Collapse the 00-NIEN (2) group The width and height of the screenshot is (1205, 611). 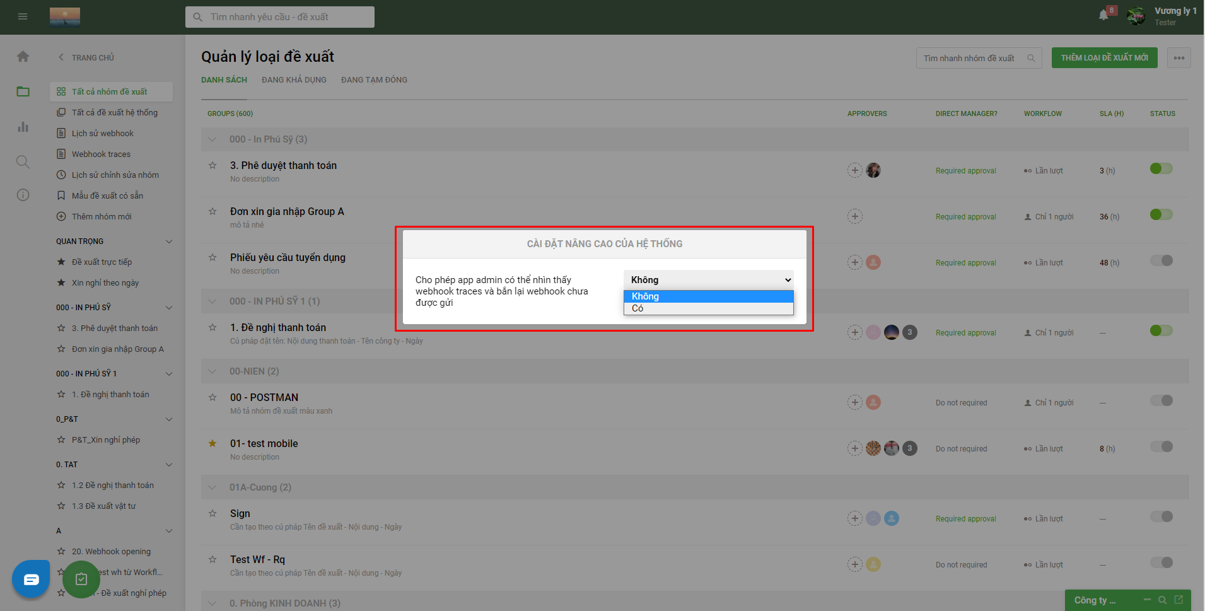coord(212,371)
